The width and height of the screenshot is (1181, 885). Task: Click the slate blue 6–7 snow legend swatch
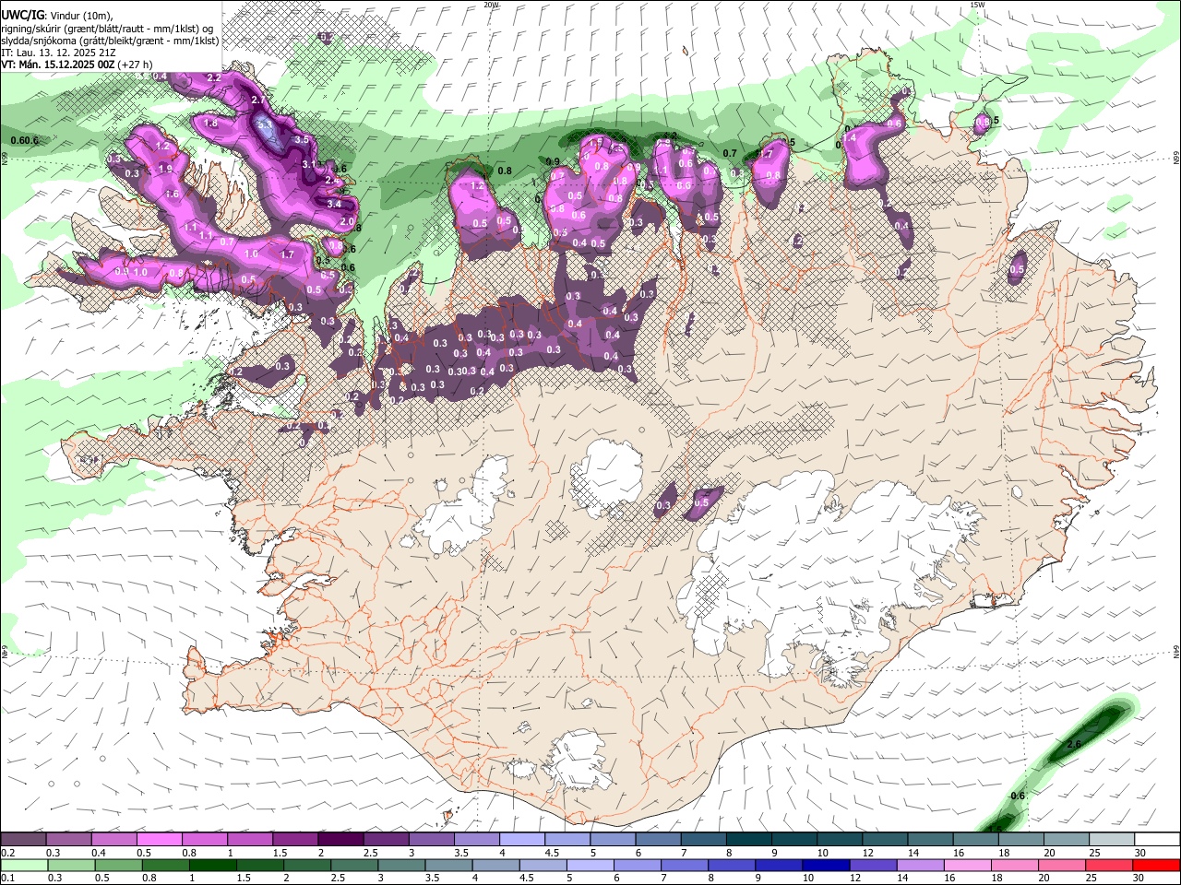point(659,840)
